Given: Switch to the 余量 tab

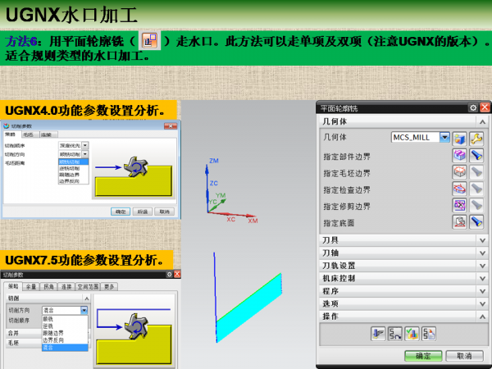Looking at the screenshot, I should pos(31,286).
